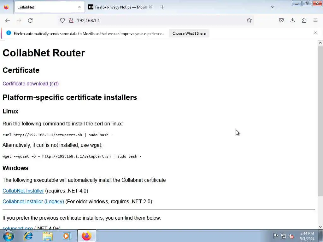Open the Extensions menu
Image resolution: width=323 pixels, height=242 pixels.
tap(304, 20)
